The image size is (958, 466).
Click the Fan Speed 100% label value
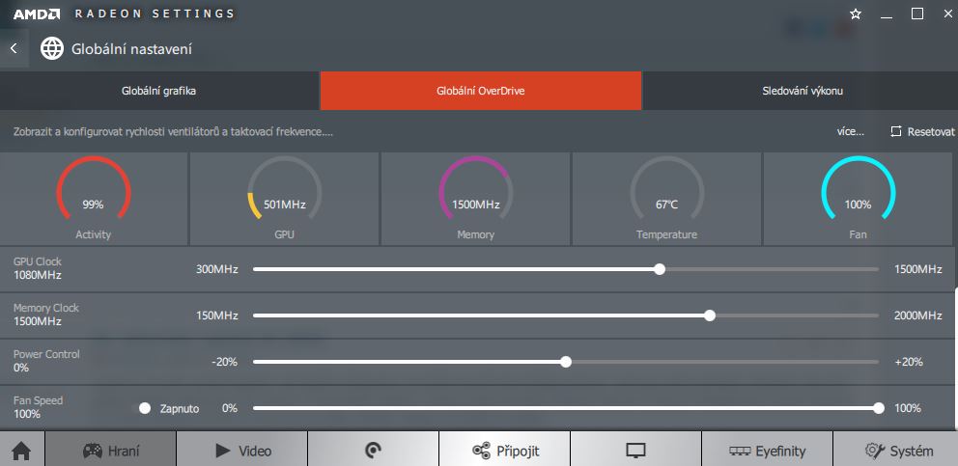pyautogui.click(x=27, y=414)
